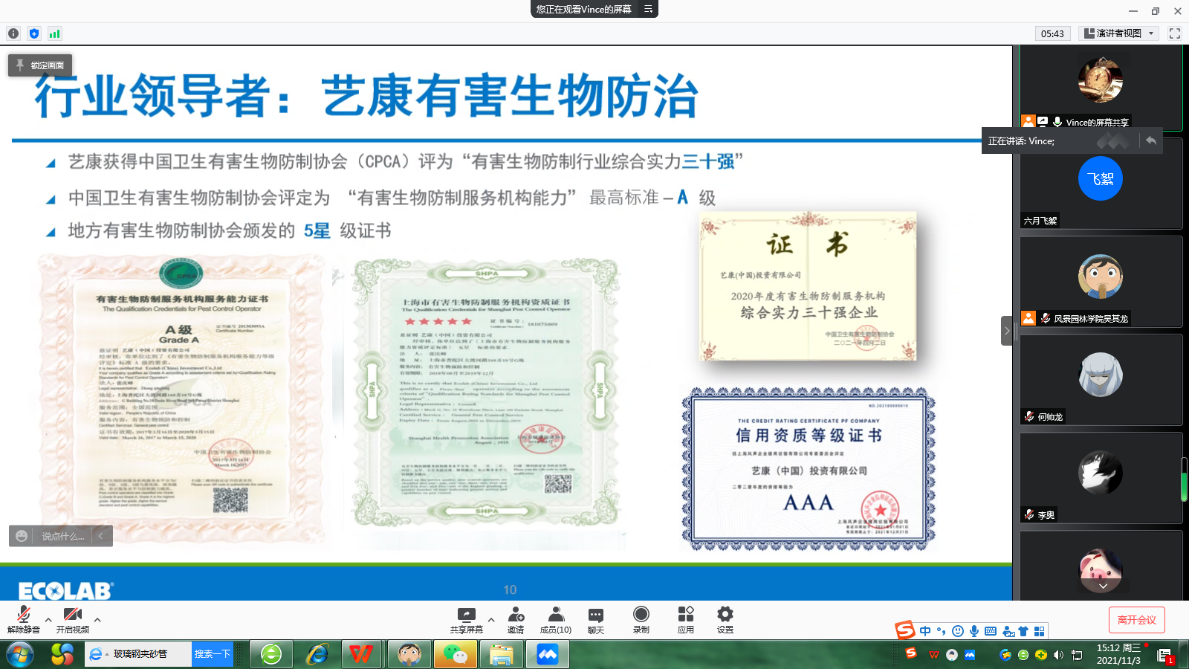Viewport: 1189px width, 669px height.
Task: Collapse the participant panel side arrow
Action: 1007,331
